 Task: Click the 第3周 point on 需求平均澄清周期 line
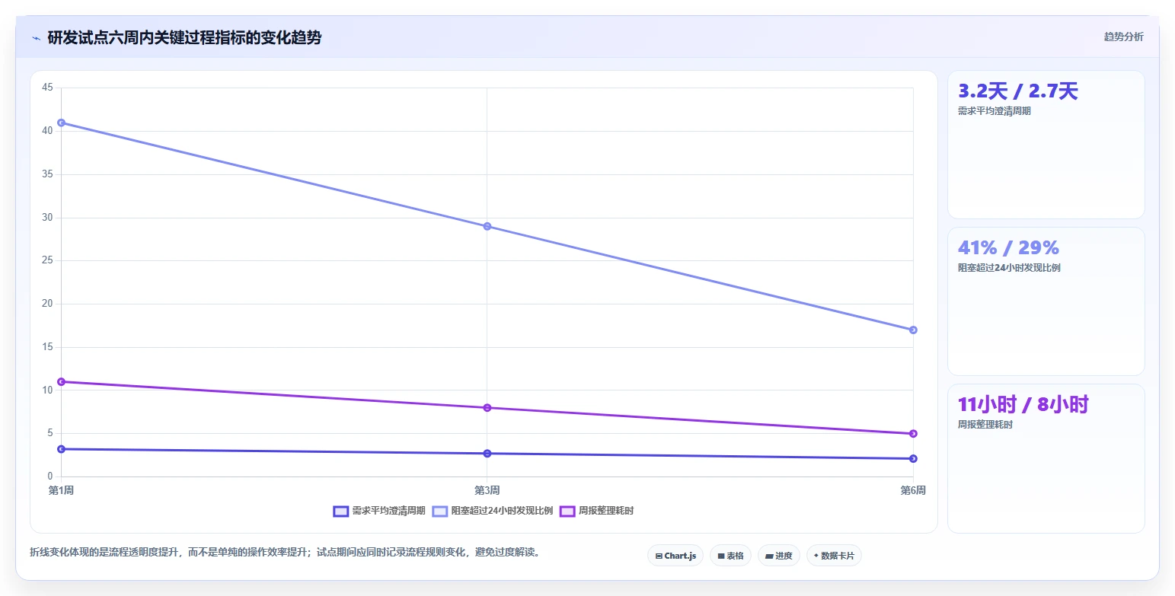coord(487,453)
